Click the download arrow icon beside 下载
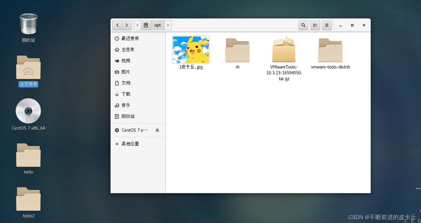The width and height of the screenshot is (421, 223). (x=117, y=94)
